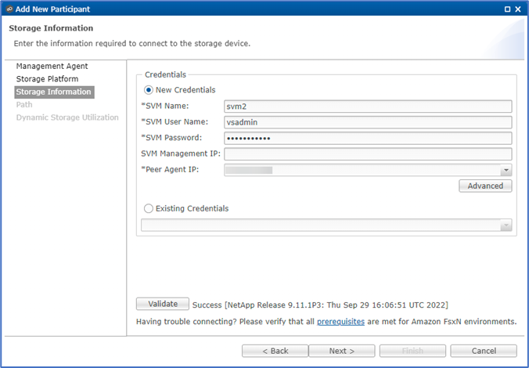Focus the SVM User Name field
The image size is (529, 368).
click(367, 122)
